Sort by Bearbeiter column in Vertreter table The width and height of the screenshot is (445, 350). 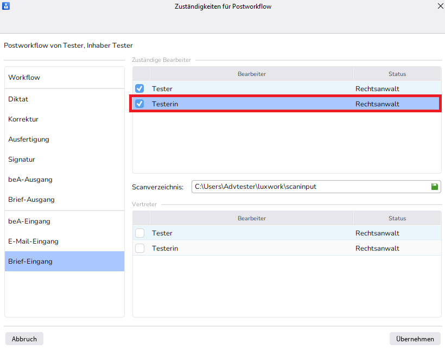point(251,218)
